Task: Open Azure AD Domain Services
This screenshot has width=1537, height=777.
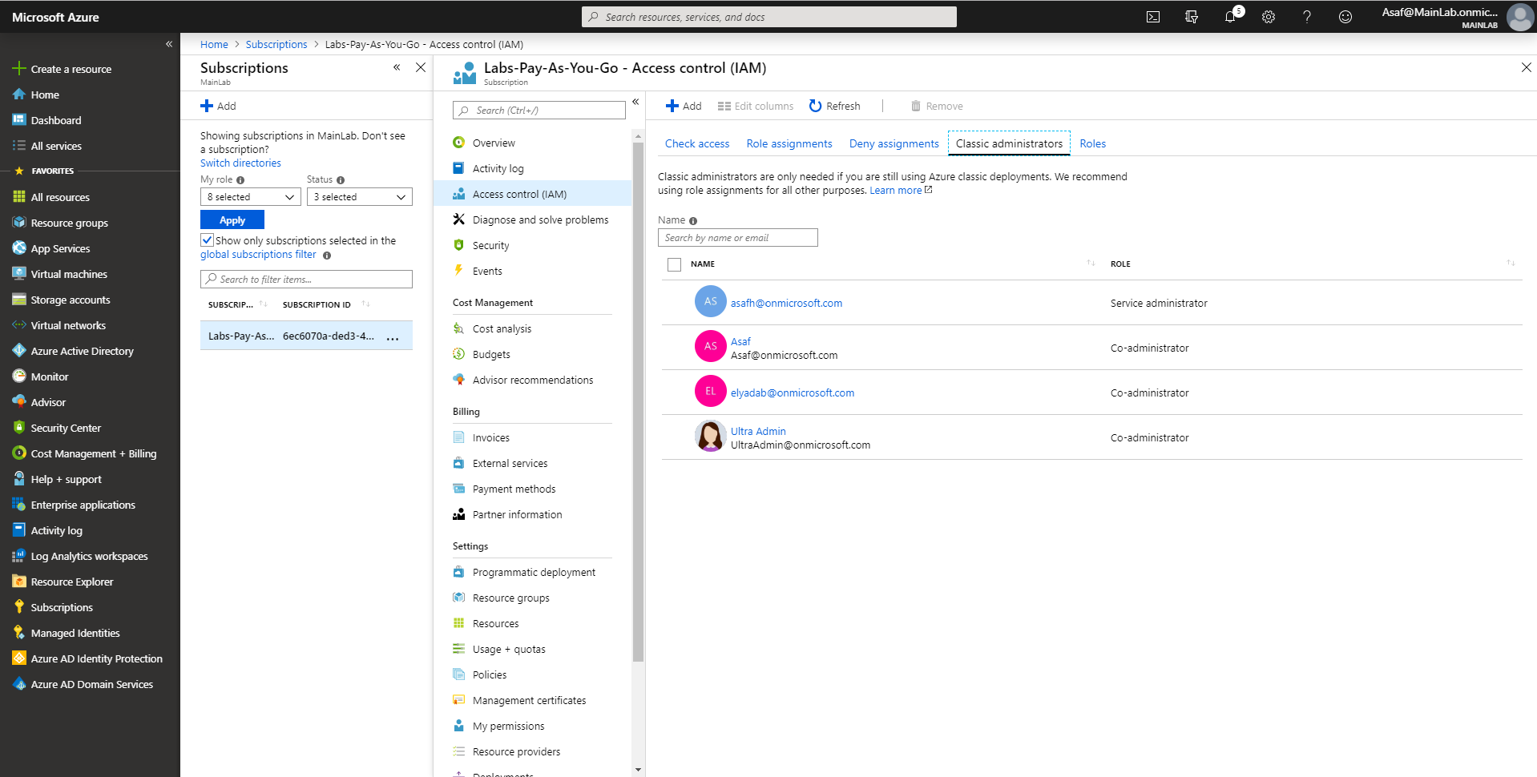Action: [x=91, y=684]
